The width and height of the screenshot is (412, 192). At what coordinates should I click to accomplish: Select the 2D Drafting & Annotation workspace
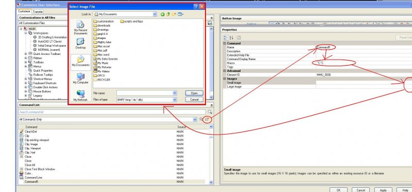(53, 37)
